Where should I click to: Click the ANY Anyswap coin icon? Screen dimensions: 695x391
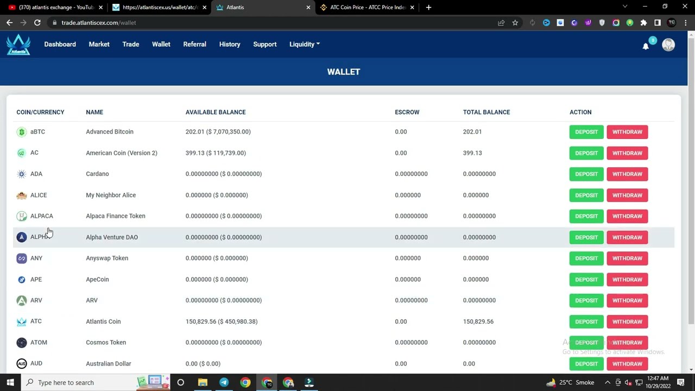(22, 258)
